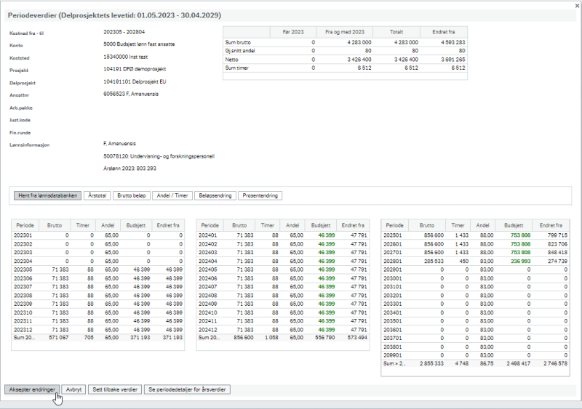
Task: Select the Brutto beløp option
Action: pos(132,195)
